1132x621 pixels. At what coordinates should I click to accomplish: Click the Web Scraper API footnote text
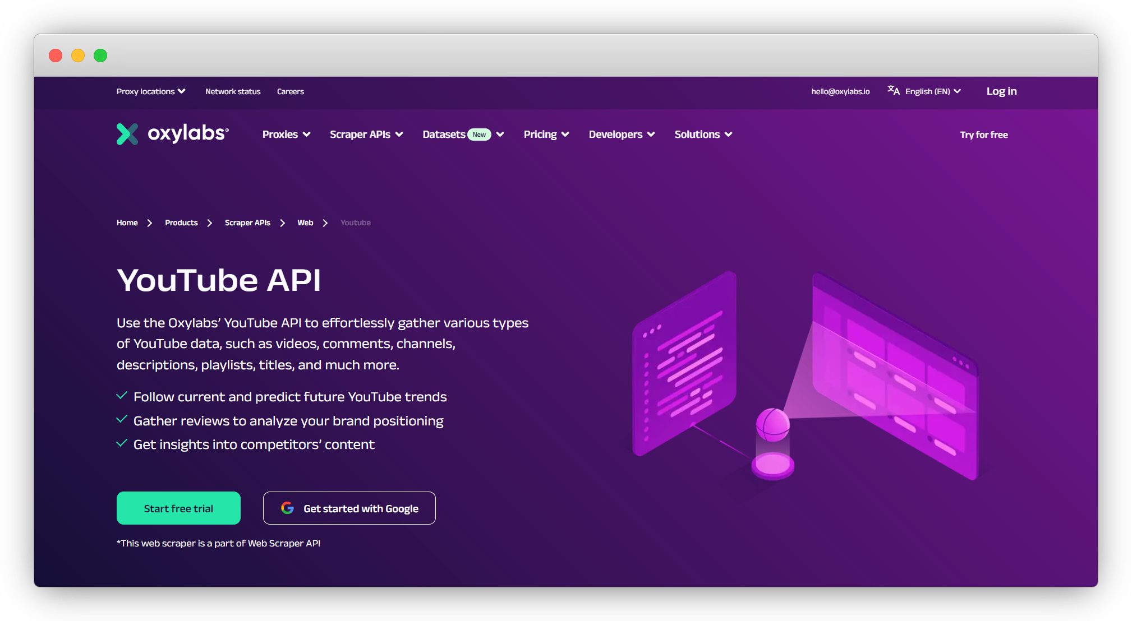tap(219, 543)
